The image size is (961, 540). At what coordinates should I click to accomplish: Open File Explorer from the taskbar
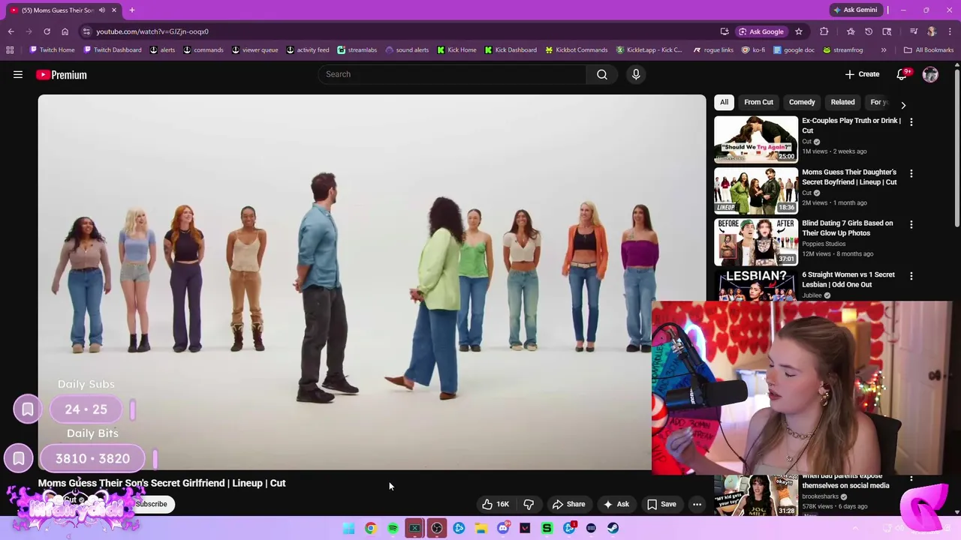point(480,528)
